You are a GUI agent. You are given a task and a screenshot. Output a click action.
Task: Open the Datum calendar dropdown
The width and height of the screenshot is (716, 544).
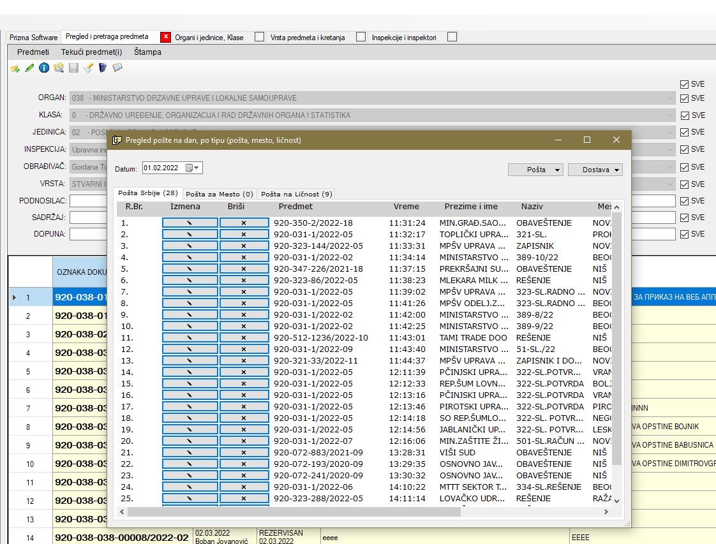coord(192,168)
